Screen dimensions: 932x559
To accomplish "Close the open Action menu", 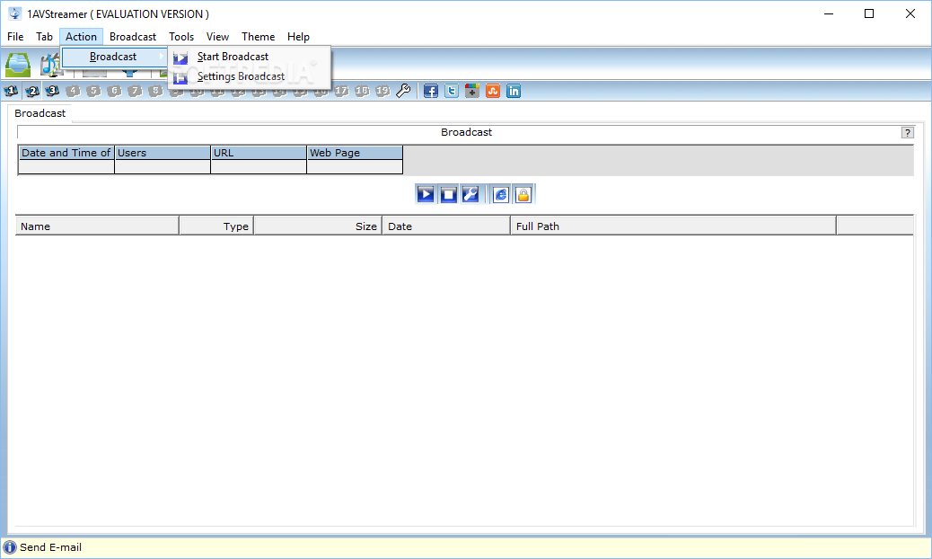I will coord(82,37).
